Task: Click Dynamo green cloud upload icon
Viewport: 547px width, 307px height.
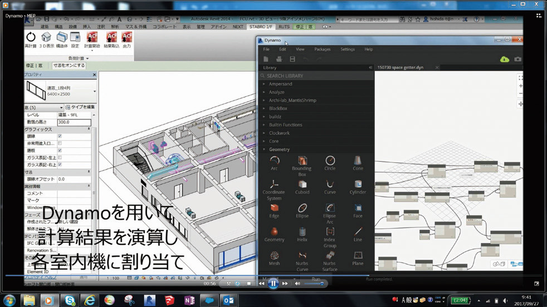Action: [505, 60]
